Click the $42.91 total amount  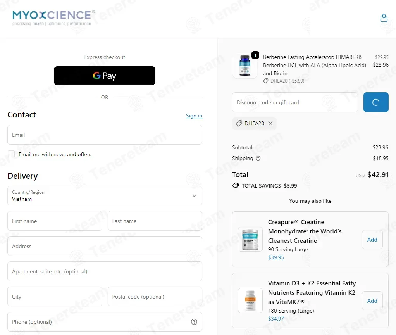[378, 175]
